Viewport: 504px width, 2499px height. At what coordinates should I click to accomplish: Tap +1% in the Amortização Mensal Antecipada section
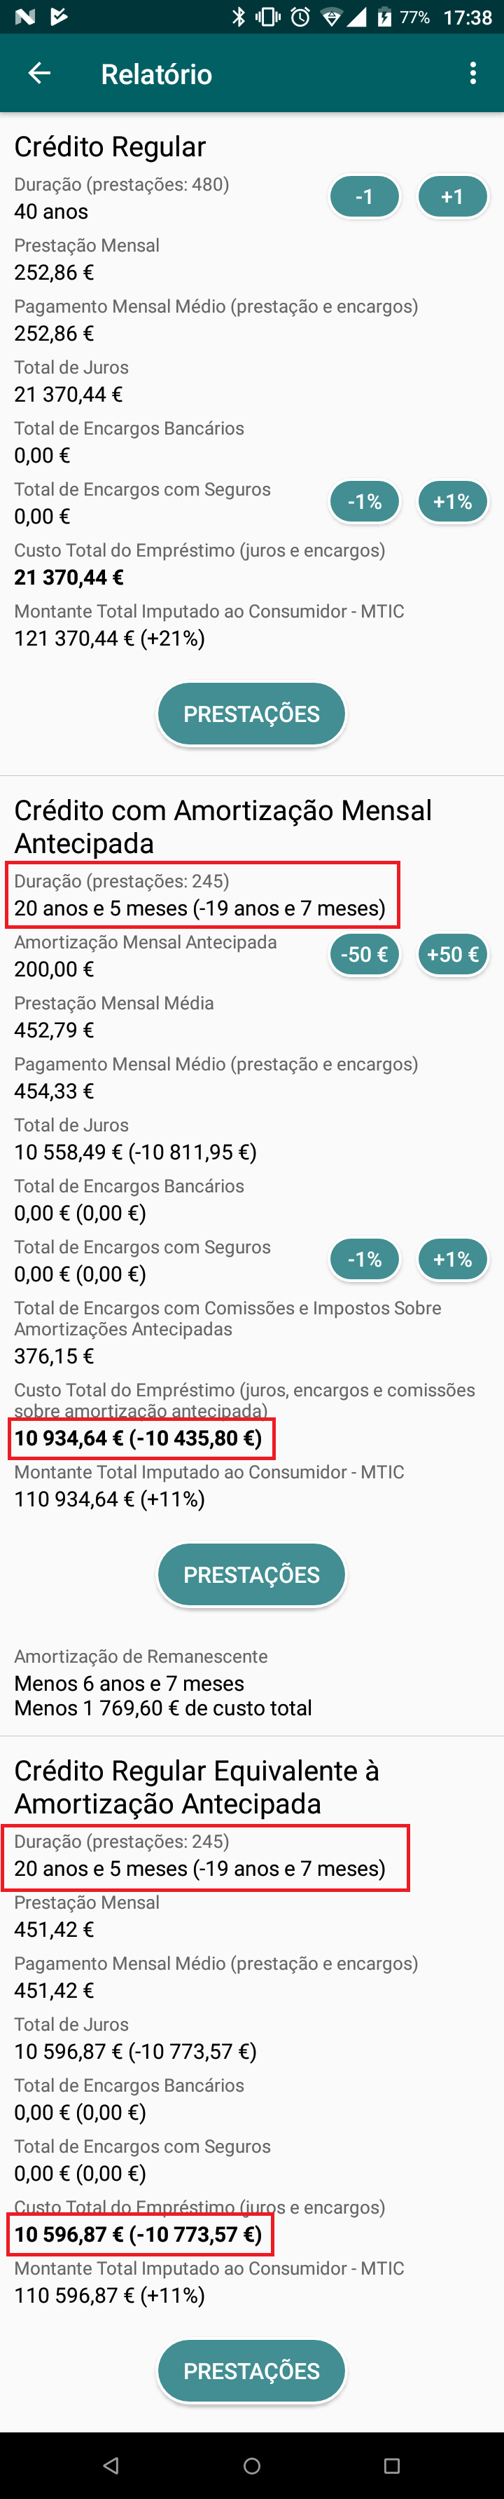pos(451,1259)
